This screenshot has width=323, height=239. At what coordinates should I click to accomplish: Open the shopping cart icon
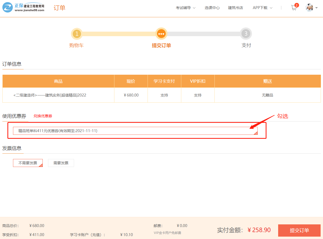click(294, 8)
